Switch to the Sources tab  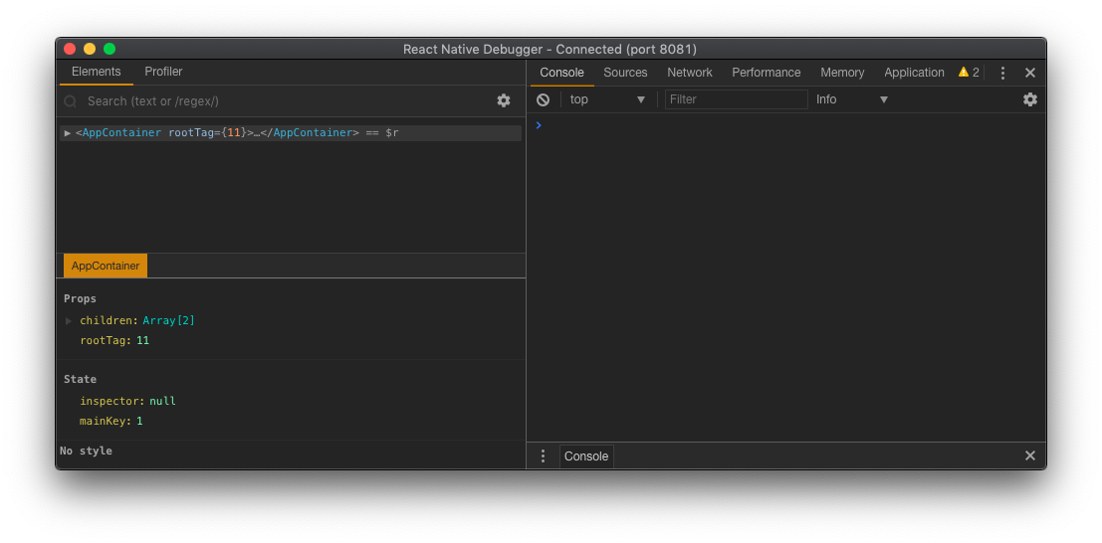coord(625,73)
